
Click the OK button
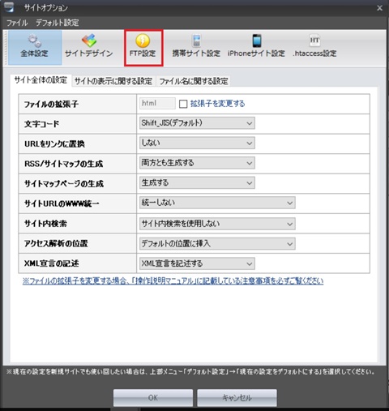pyautogui.click(x=153, y=398)
